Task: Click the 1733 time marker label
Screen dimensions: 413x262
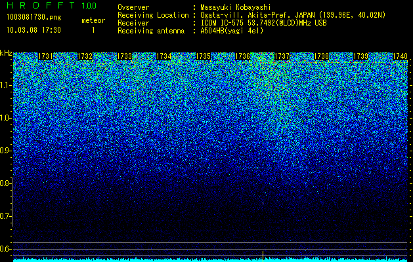Action: [124, 56]
